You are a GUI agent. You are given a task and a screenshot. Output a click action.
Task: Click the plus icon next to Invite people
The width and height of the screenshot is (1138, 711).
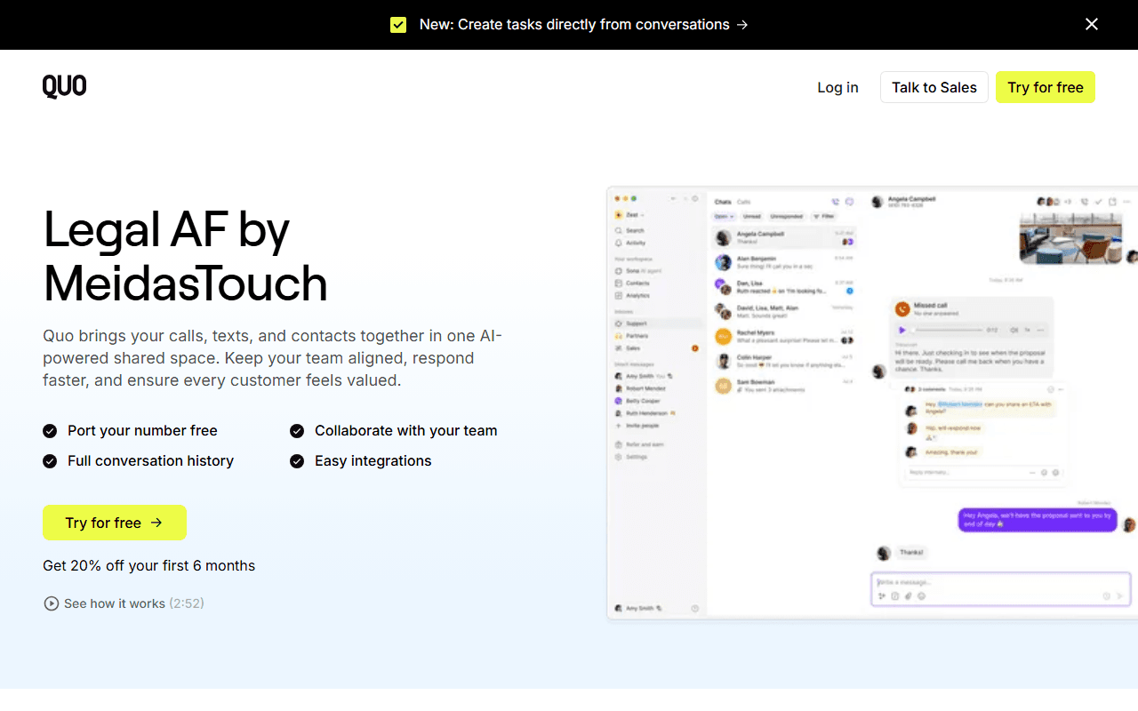[x=619, y=426]
